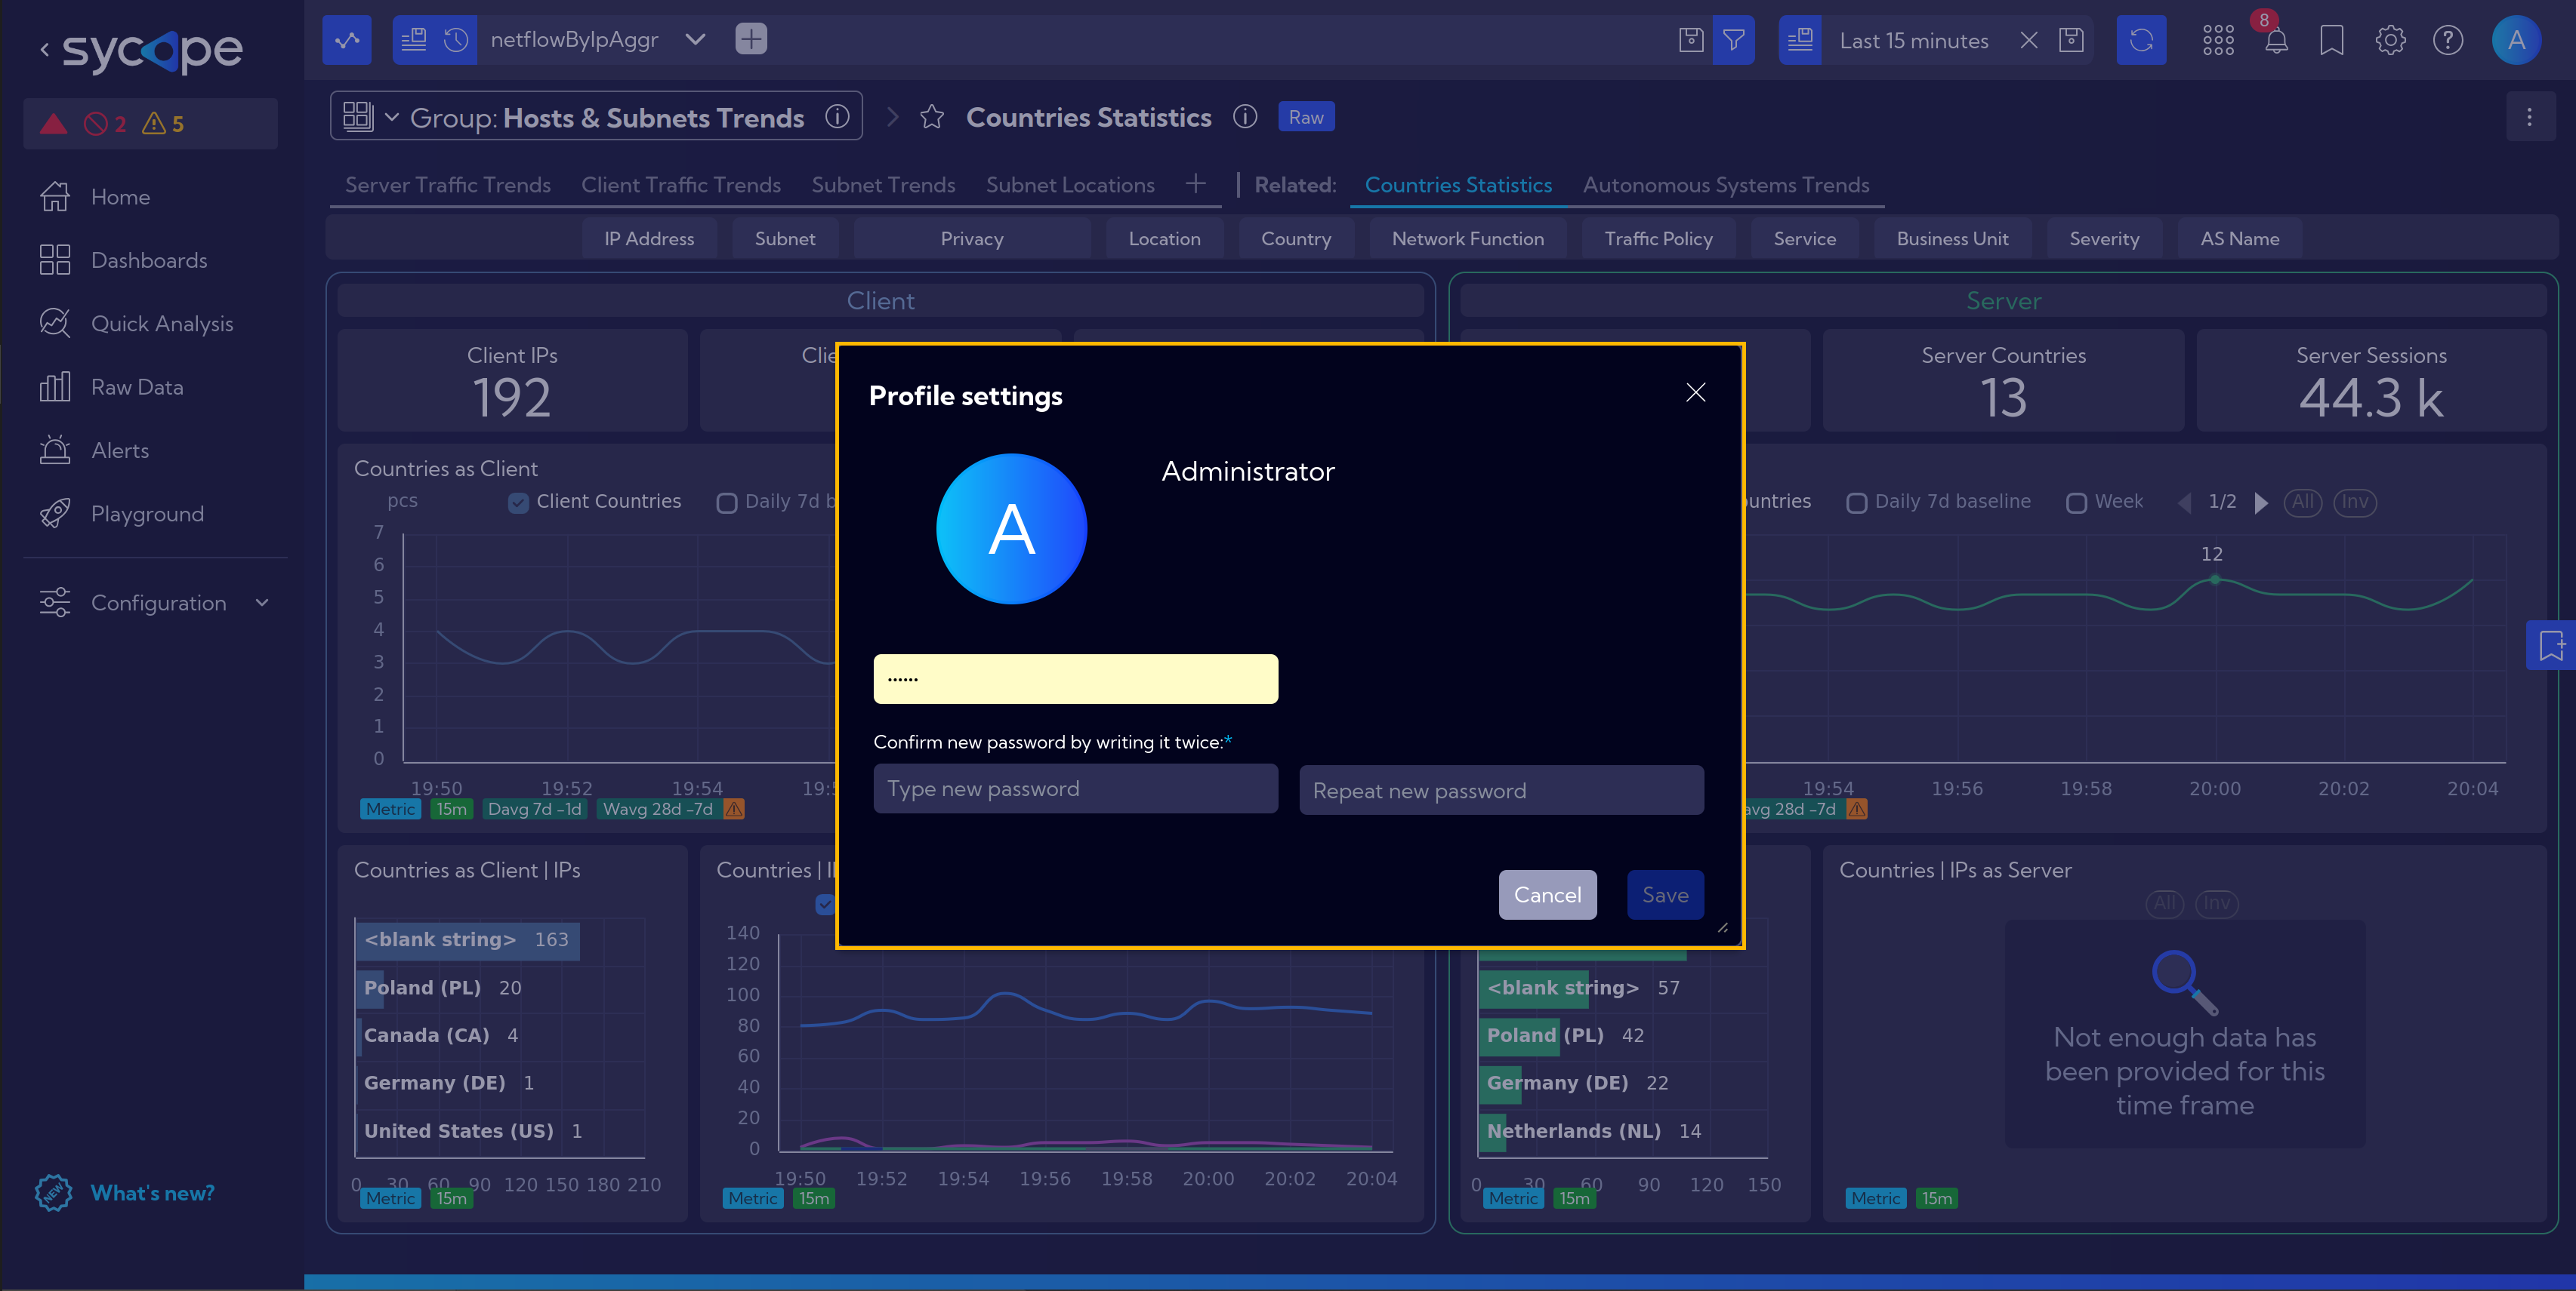The height and width of the screenshot is (1291, 2576).
Task: Toggle the Inv legend button in the server countries chart
Action: coord(2354,502)
